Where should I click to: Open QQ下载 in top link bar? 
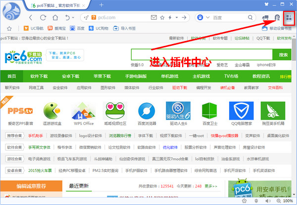[263, 38]
